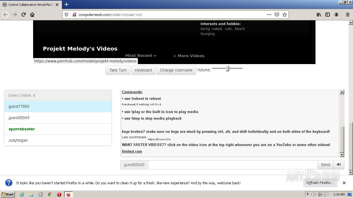353x198 pixels.
Task: Open Windows Explorer from taskbar
Action: tap(31, 194)
